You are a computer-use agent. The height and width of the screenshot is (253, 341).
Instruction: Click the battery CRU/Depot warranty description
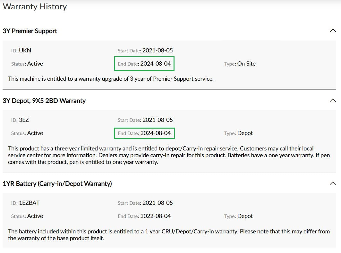click(169, 235)
